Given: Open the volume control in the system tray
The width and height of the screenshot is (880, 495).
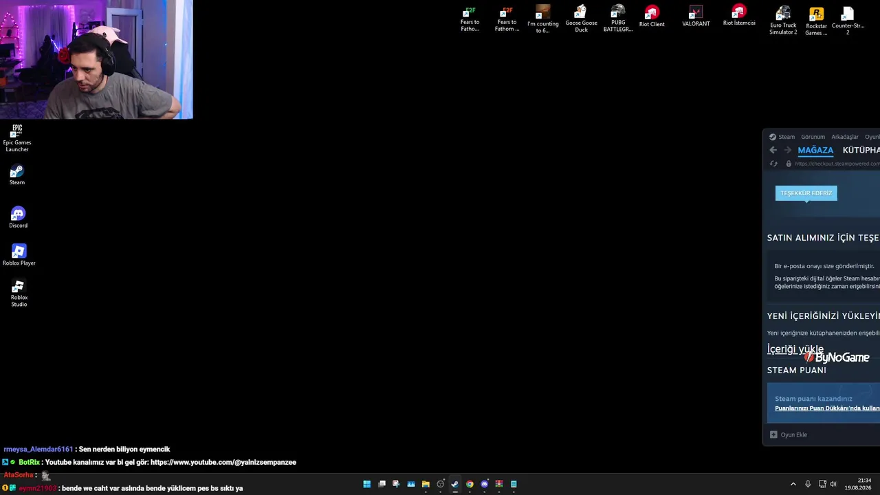Looking at the screenshot, I should (833, 484).
